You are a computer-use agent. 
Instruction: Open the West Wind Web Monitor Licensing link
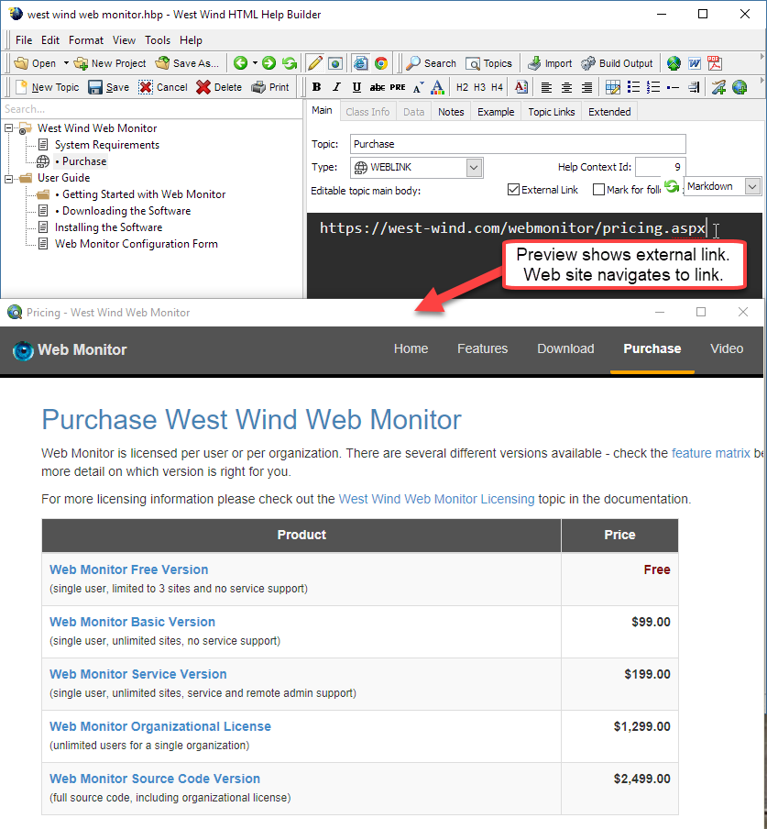[x=436, y=499]
